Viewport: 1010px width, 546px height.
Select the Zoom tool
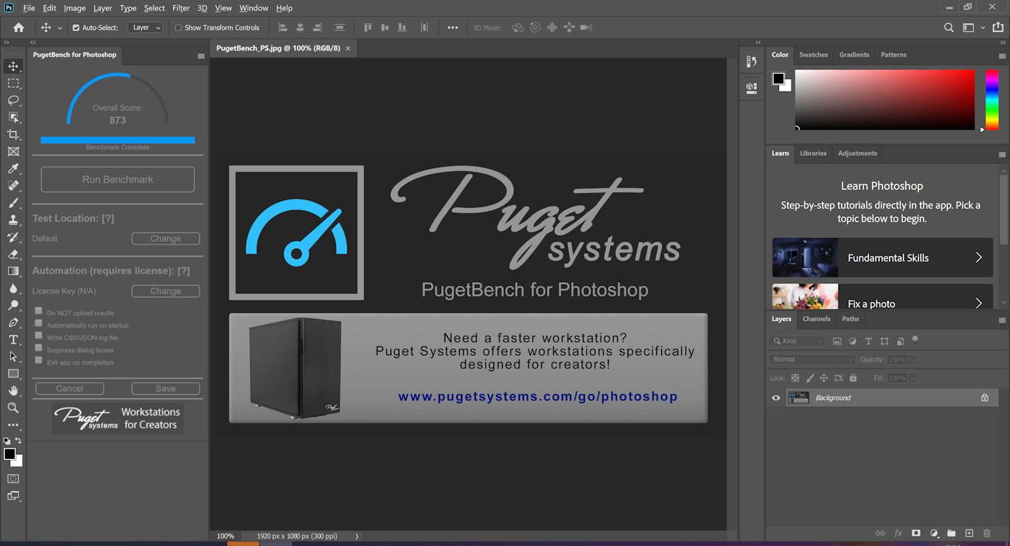13,408
